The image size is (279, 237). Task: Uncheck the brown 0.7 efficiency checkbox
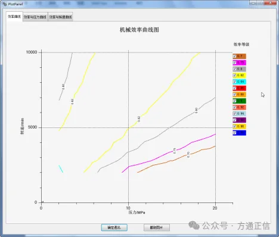[x=234, y=56]
